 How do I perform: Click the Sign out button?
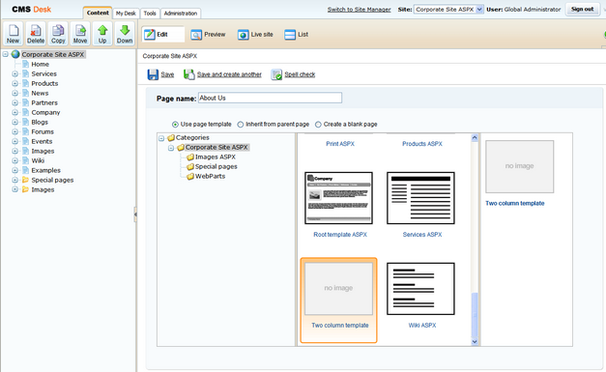coord(583,10)
